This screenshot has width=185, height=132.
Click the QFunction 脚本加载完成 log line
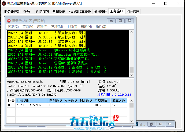tap(53, 55)
